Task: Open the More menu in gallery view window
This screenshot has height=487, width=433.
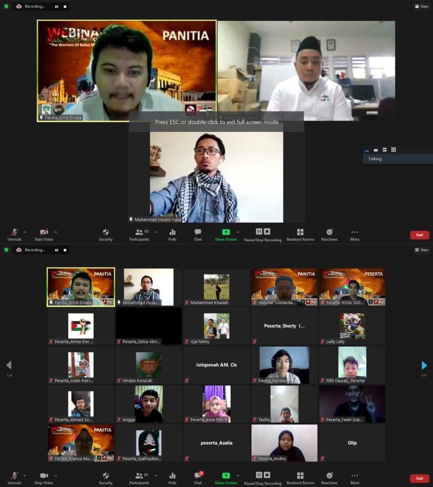Action: coord(355,478)
